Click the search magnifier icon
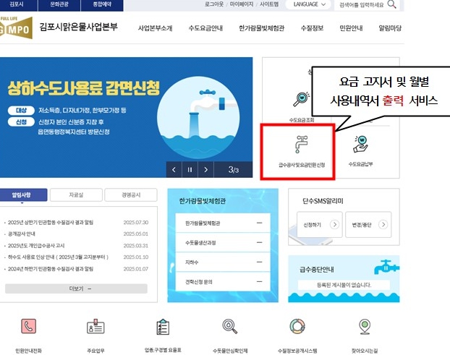Viewport: 450px width, 355px height. point(391,4)
